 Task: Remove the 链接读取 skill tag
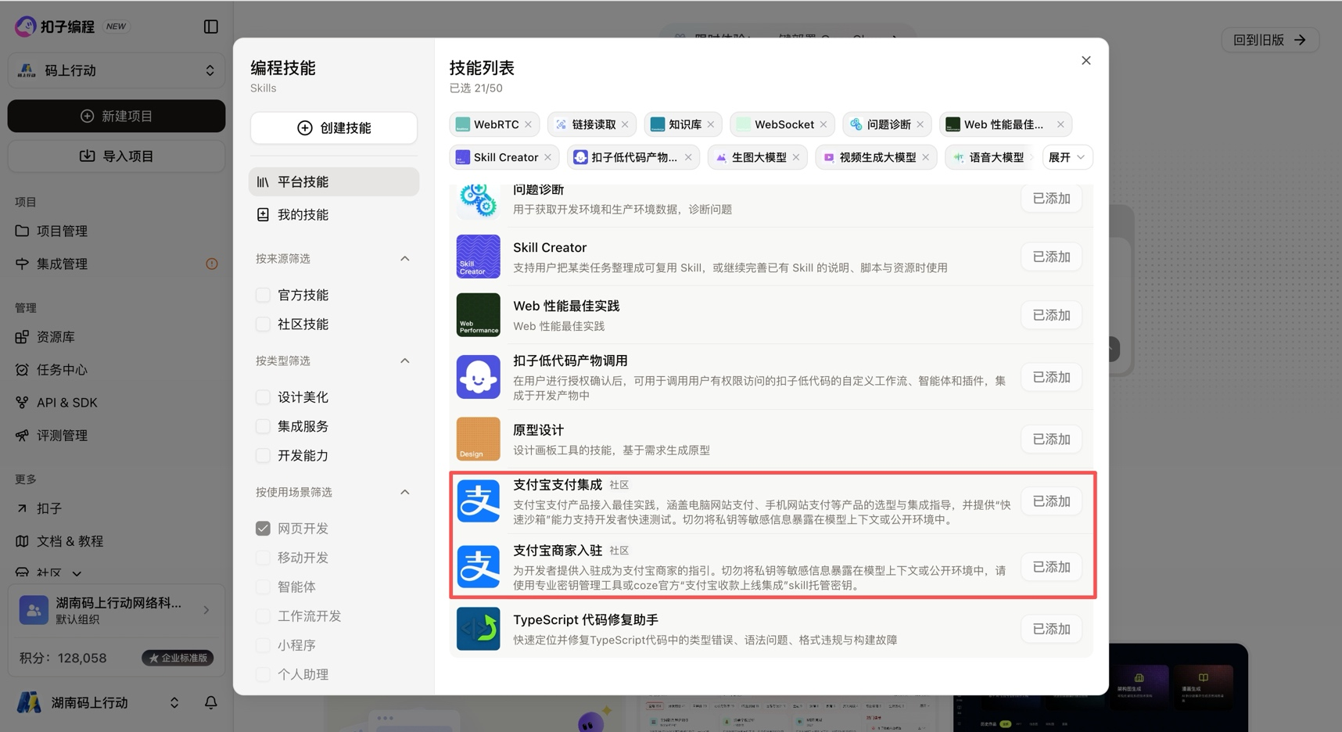point(625,124)
